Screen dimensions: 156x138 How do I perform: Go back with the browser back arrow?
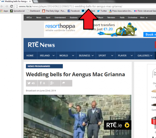pyautogui.click(x=2, y=6)
